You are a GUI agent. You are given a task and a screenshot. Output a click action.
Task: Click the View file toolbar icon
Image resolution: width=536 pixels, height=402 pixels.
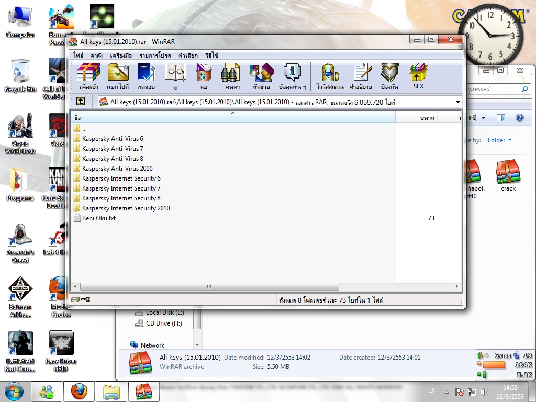[175, 76]
